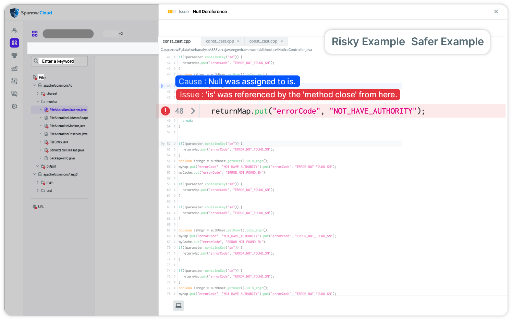Switch to the second const_cast.cpp tab
This screenshot has height=320, width=512.
click(220, 41)
